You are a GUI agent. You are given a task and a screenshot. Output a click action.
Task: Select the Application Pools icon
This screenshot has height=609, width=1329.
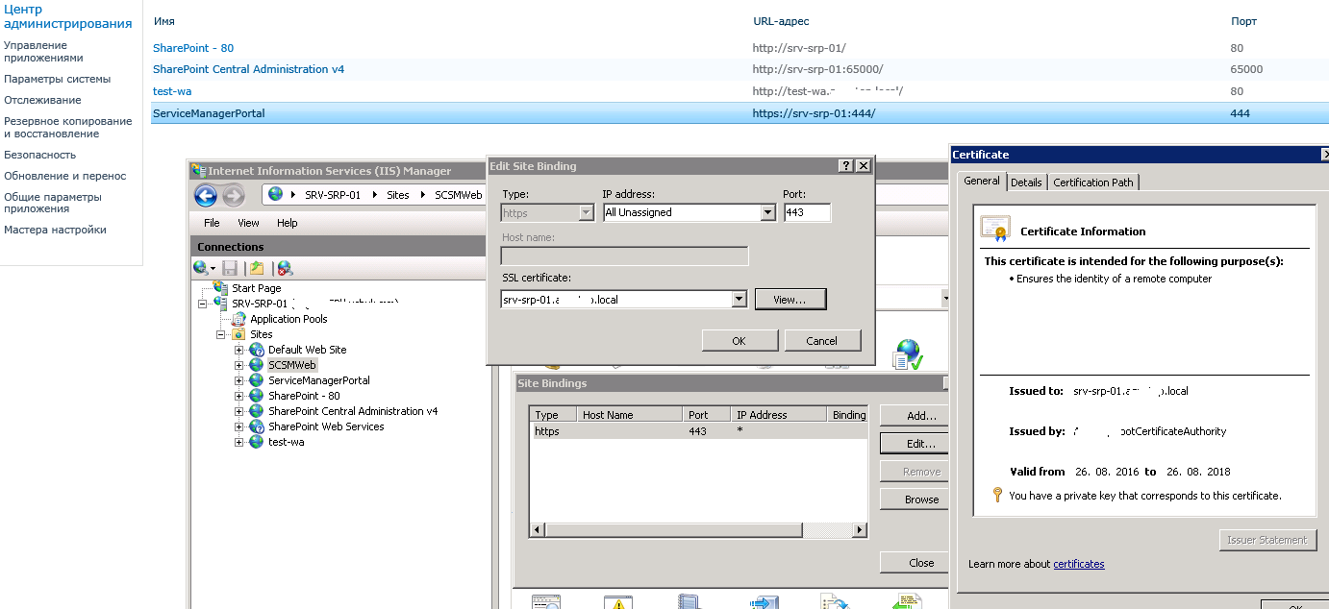239,319
